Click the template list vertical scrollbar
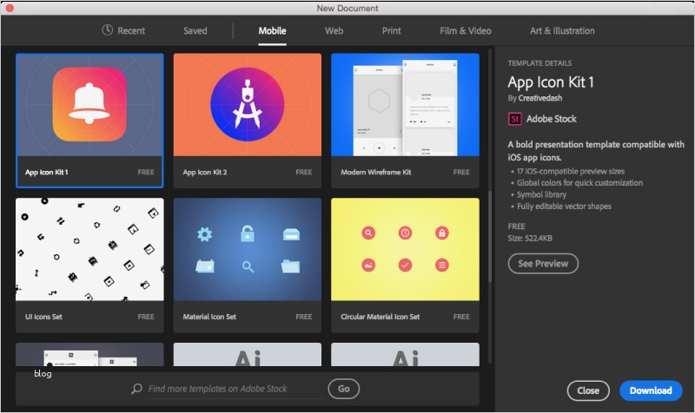695x413 pixels. click(490, 237)
